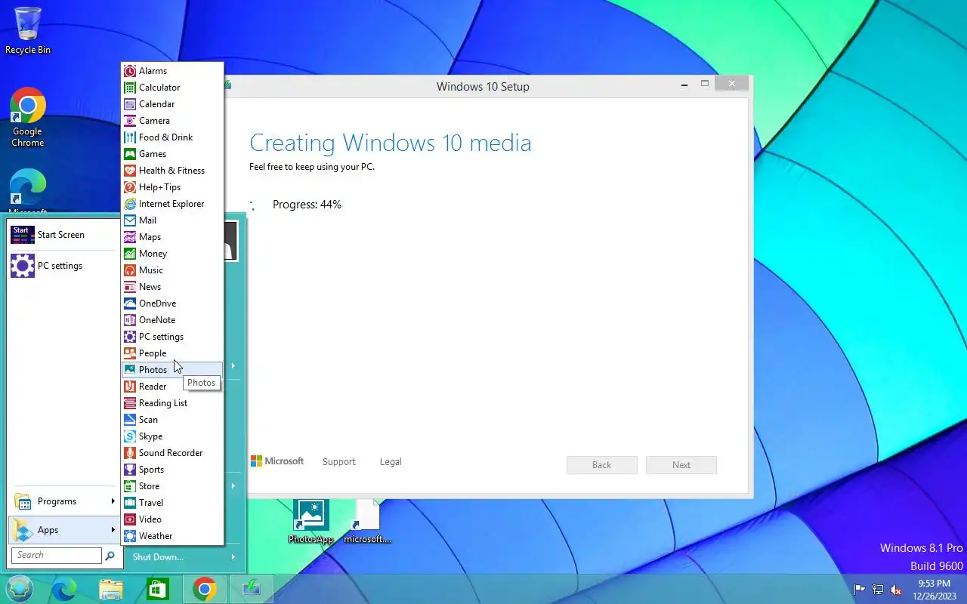The width and height of the screenshot is (967, 604).
Task: Open the News app
Action: 172,287
